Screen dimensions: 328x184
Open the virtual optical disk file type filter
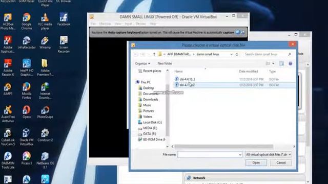coord(269,154)
